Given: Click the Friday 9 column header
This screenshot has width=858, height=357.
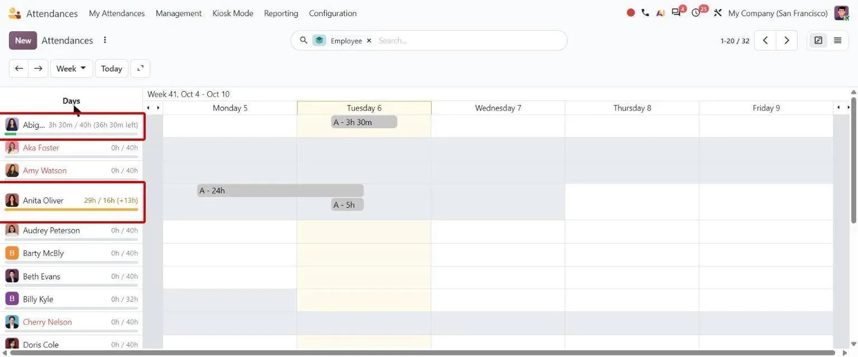Looking at the screenshot, I should [766, 108].
